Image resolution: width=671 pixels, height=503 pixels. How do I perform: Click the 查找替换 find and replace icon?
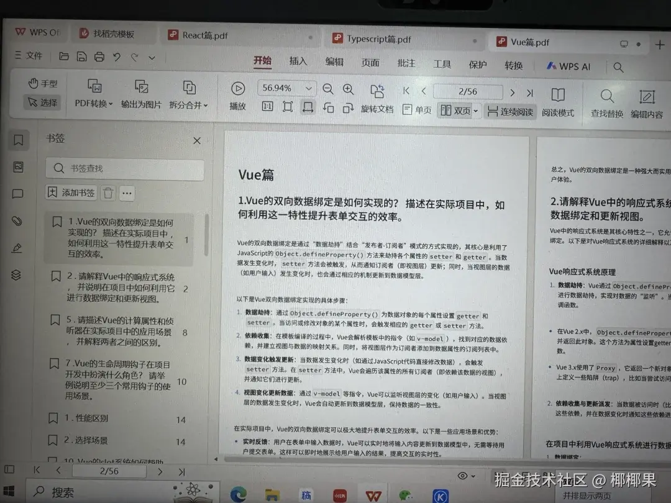pos(606,96)
